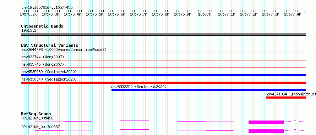Click the chr19:10576167..10577455 region label
The width and height of the screenshot is (316, 135).
(x=47, y=8)
